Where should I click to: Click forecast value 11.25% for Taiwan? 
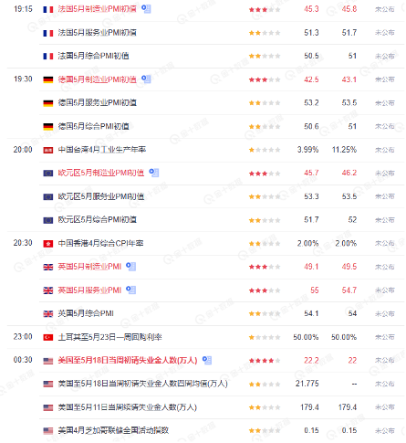point(344,150)
